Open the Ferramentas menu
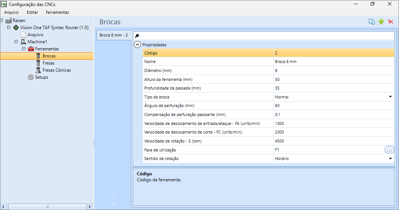 click(57, 12)
